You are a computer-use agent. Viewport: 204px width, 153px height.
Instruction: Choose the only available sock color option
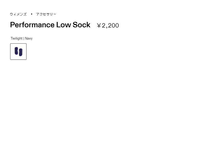(x=18, y=52)
